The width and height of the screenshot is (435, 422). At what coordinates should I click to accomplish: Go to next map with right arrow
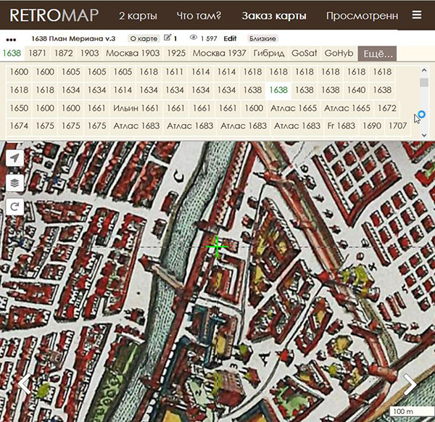point(410,384)
